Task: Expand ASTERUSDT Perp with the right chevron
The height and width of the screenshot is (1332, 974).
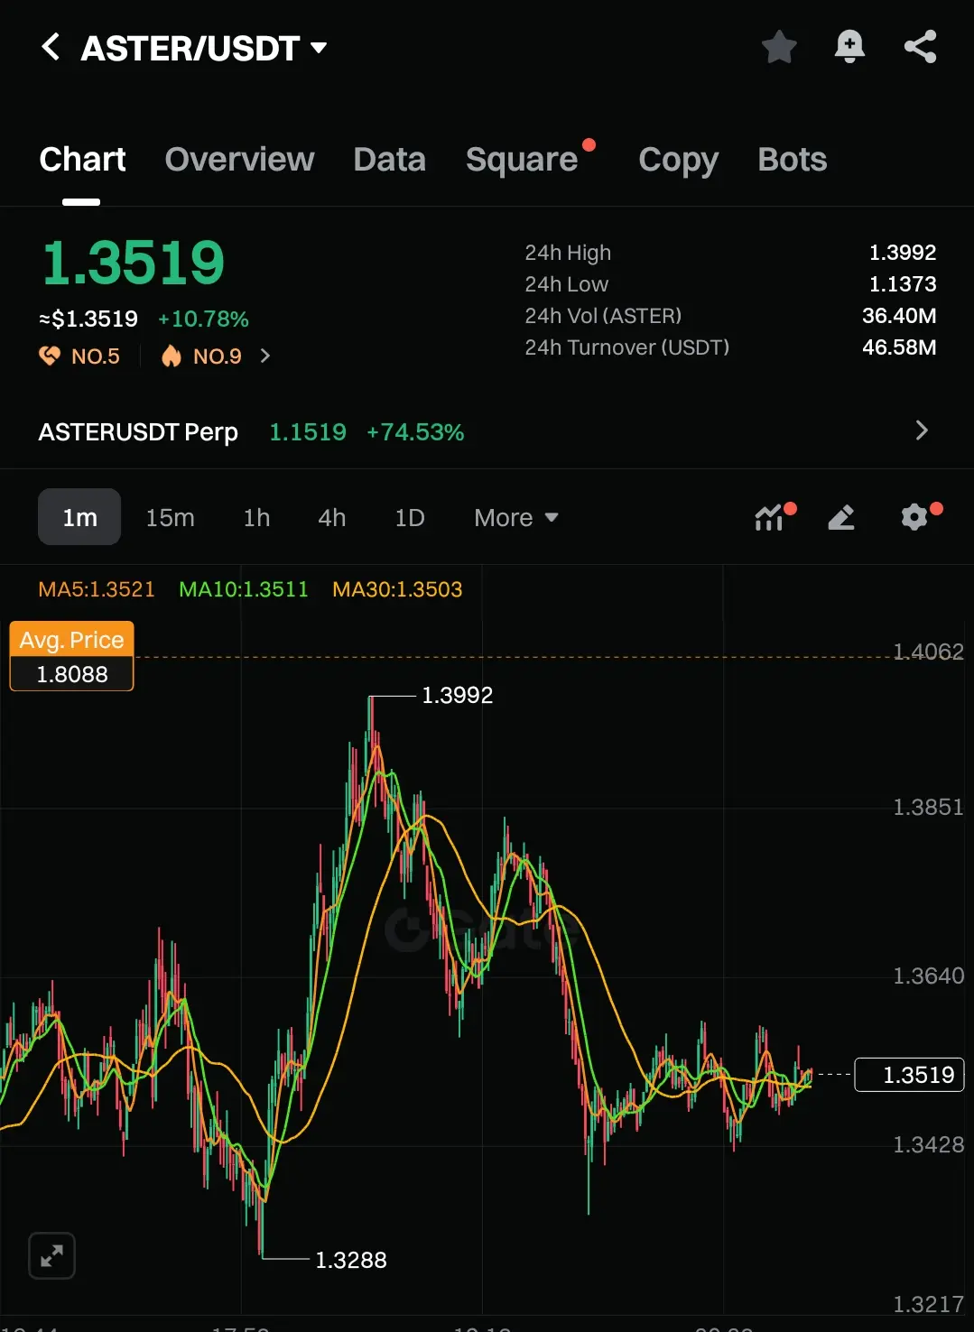Action: tap(922, 430)
